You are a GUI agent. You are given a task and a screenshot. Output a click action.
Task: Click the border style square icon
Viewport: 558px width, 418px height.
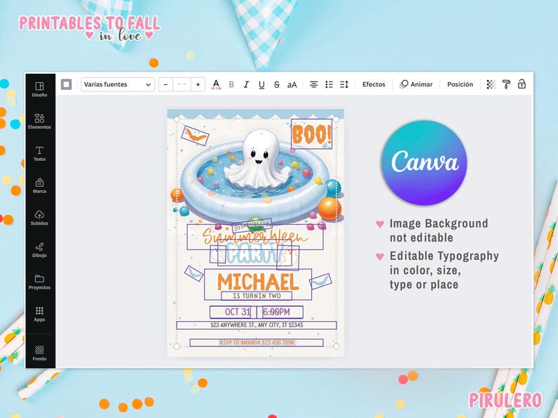66,84
